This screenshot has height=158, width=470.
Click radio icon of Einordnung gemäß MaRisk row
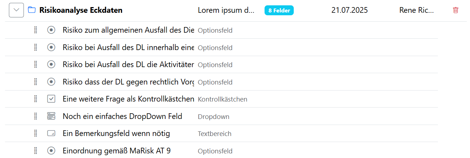click(51, 151)
